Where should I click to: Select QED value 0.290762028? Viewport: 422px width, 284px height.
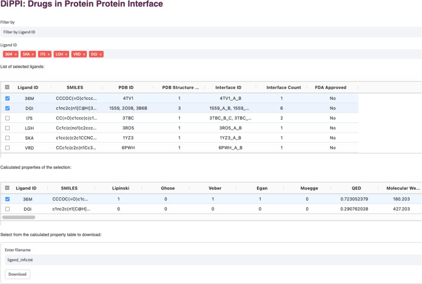tap(354, 209)
